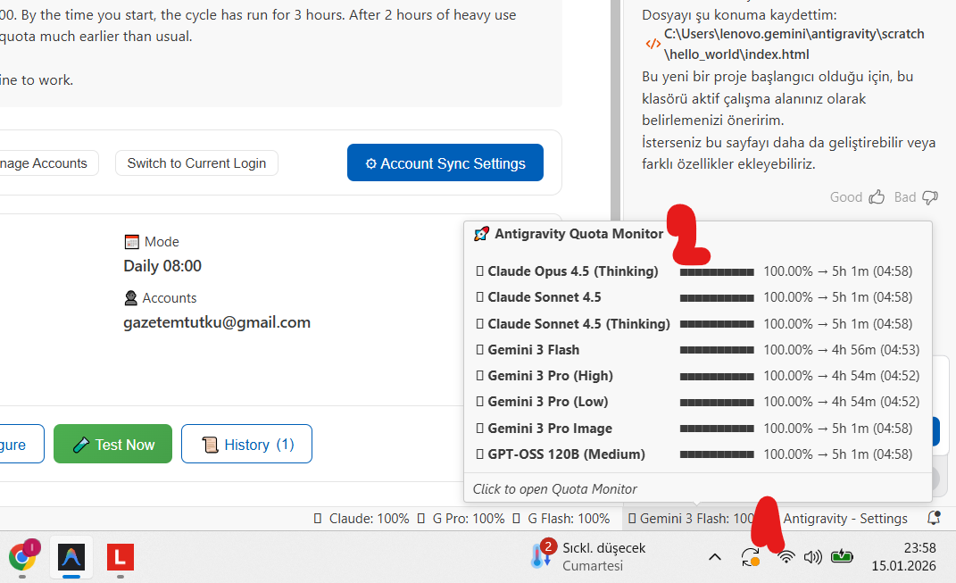Click G Pro: 100% status bar item
The height and width of the screenshot is (583, 956).
pyautogui.click(x=461, y=519)
